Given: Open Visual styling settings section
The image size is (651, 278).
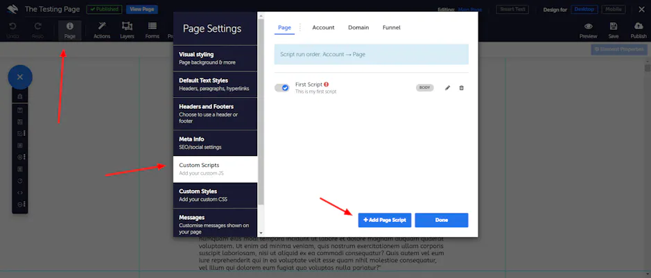Looking at the screenshot, I should [215, 58].
